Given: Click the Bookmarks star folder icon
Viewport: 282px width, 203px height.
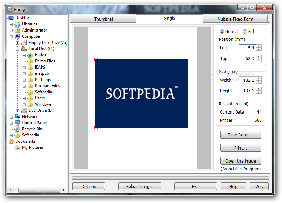Looking at the screenshot, I should (x=11, y=141).
